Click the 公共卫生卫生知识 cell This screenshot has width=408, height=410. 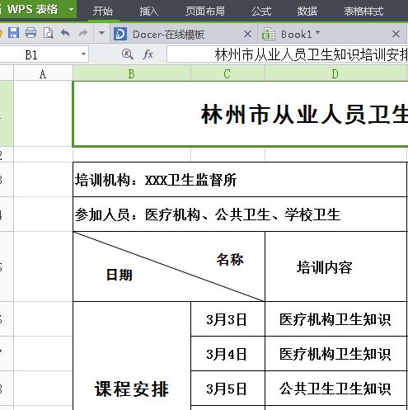335,389
